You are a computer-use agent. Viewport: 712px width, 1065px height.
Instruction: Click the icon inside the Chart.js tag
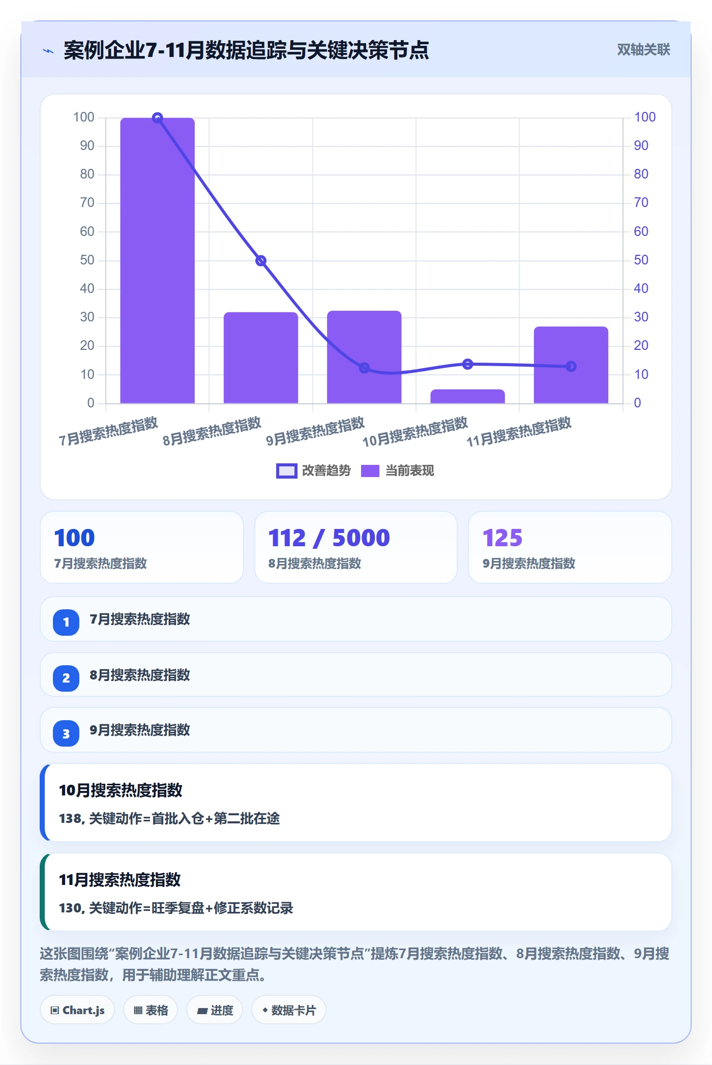(55, 1011)
